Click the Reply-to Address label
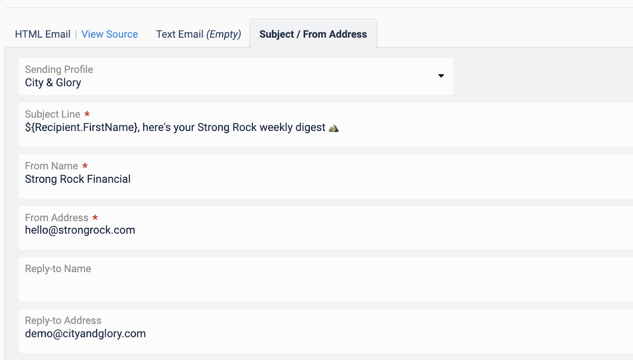Image resolution: width=633 pixels, height=360 pixels. pos(63,320)
